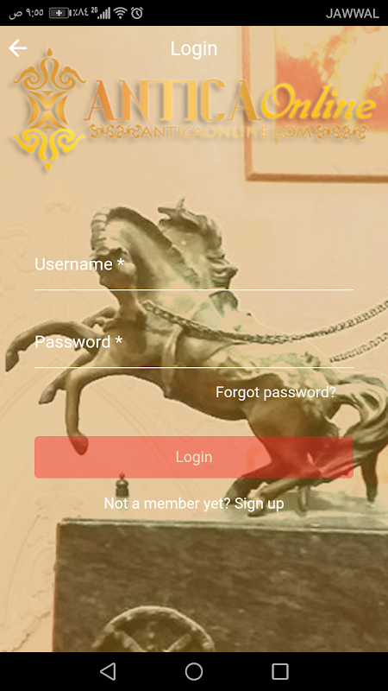Click the golden Antica ornament emblem
This screenshot has height=691, width=388.
coord(48,110)
